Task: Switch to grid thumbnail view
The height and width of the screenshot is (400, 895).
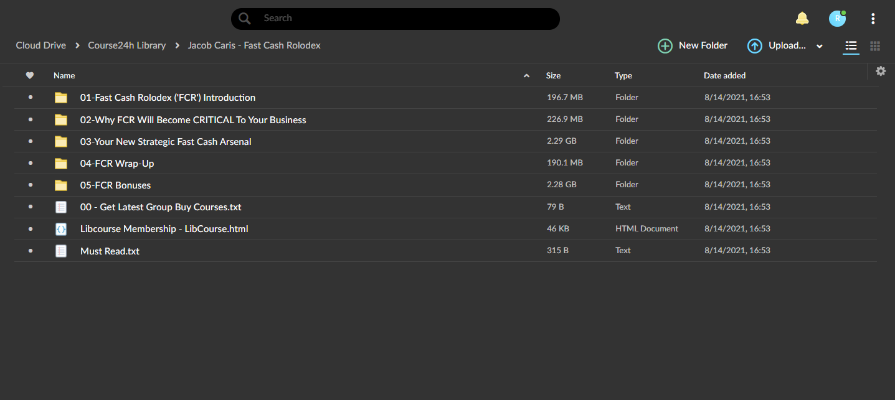Action: pos(875,45)
